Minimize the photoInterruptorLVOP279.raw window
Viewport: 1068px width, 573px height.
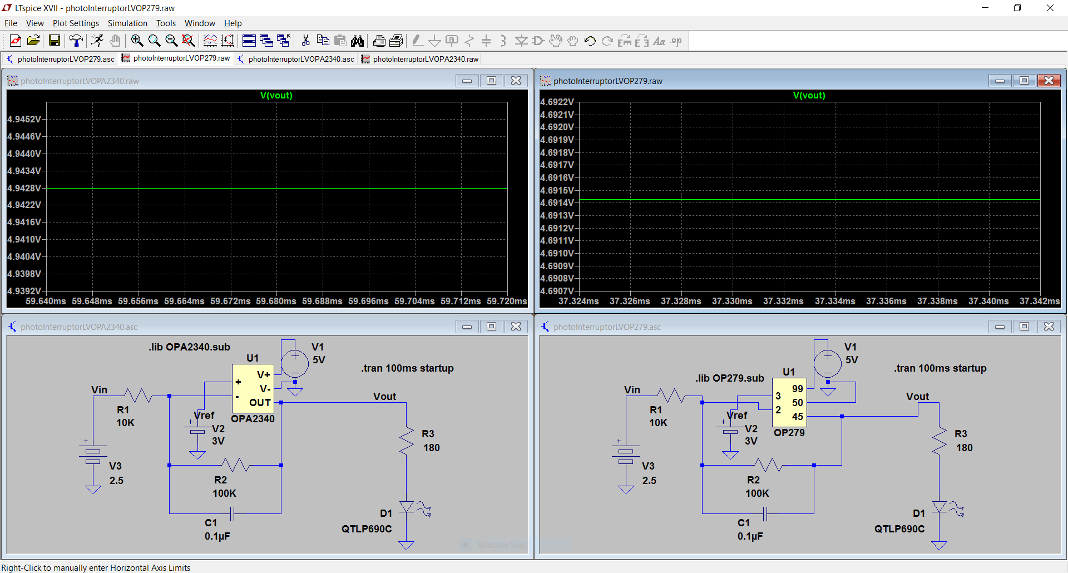point(1000,81)
